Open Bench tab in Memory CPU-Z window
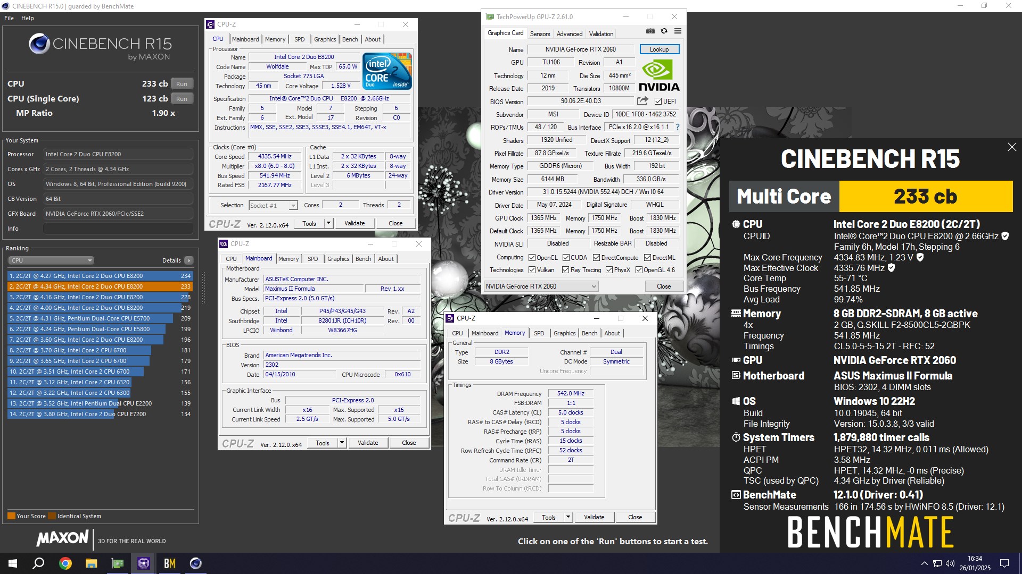 (589, 333)
